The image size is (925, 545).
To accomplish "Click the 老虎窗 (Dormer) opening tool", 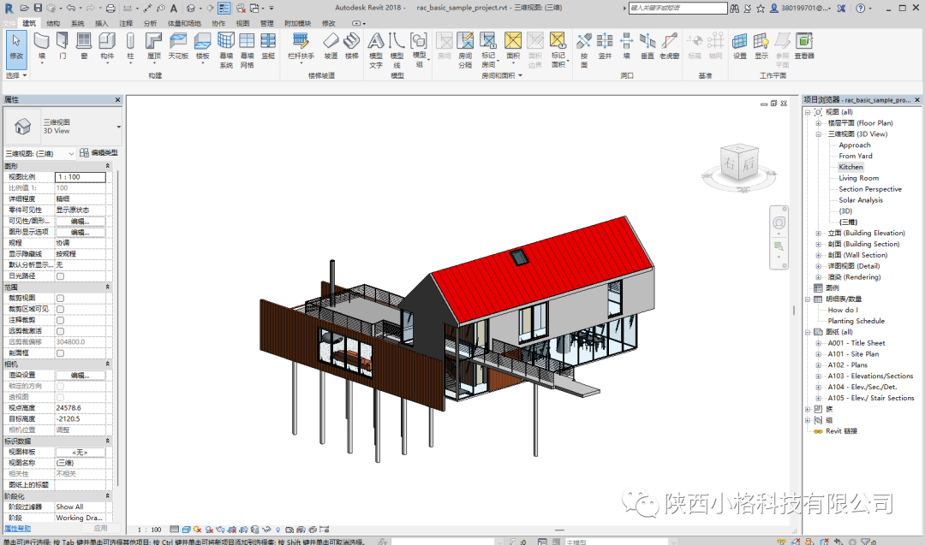I will (x=669, y=45).
